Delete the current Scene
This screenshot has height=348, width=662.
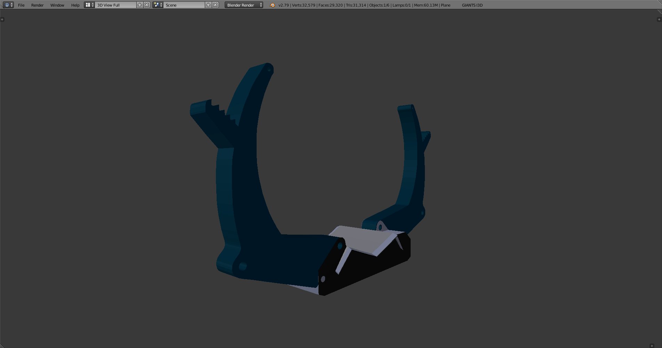(215, 5)
